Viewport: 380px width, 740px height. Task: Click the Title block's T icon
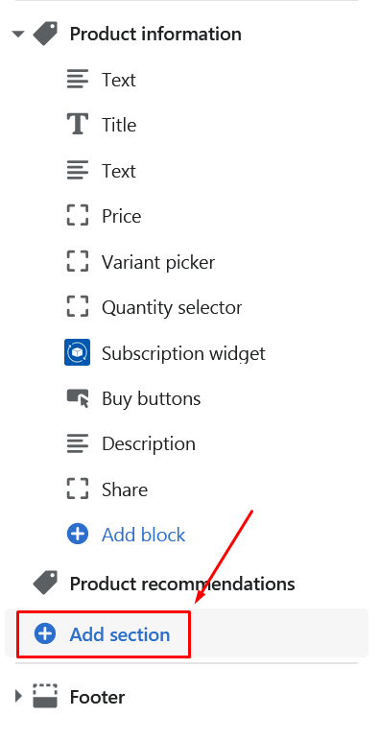pyautogui.click(x=78, y=125)
